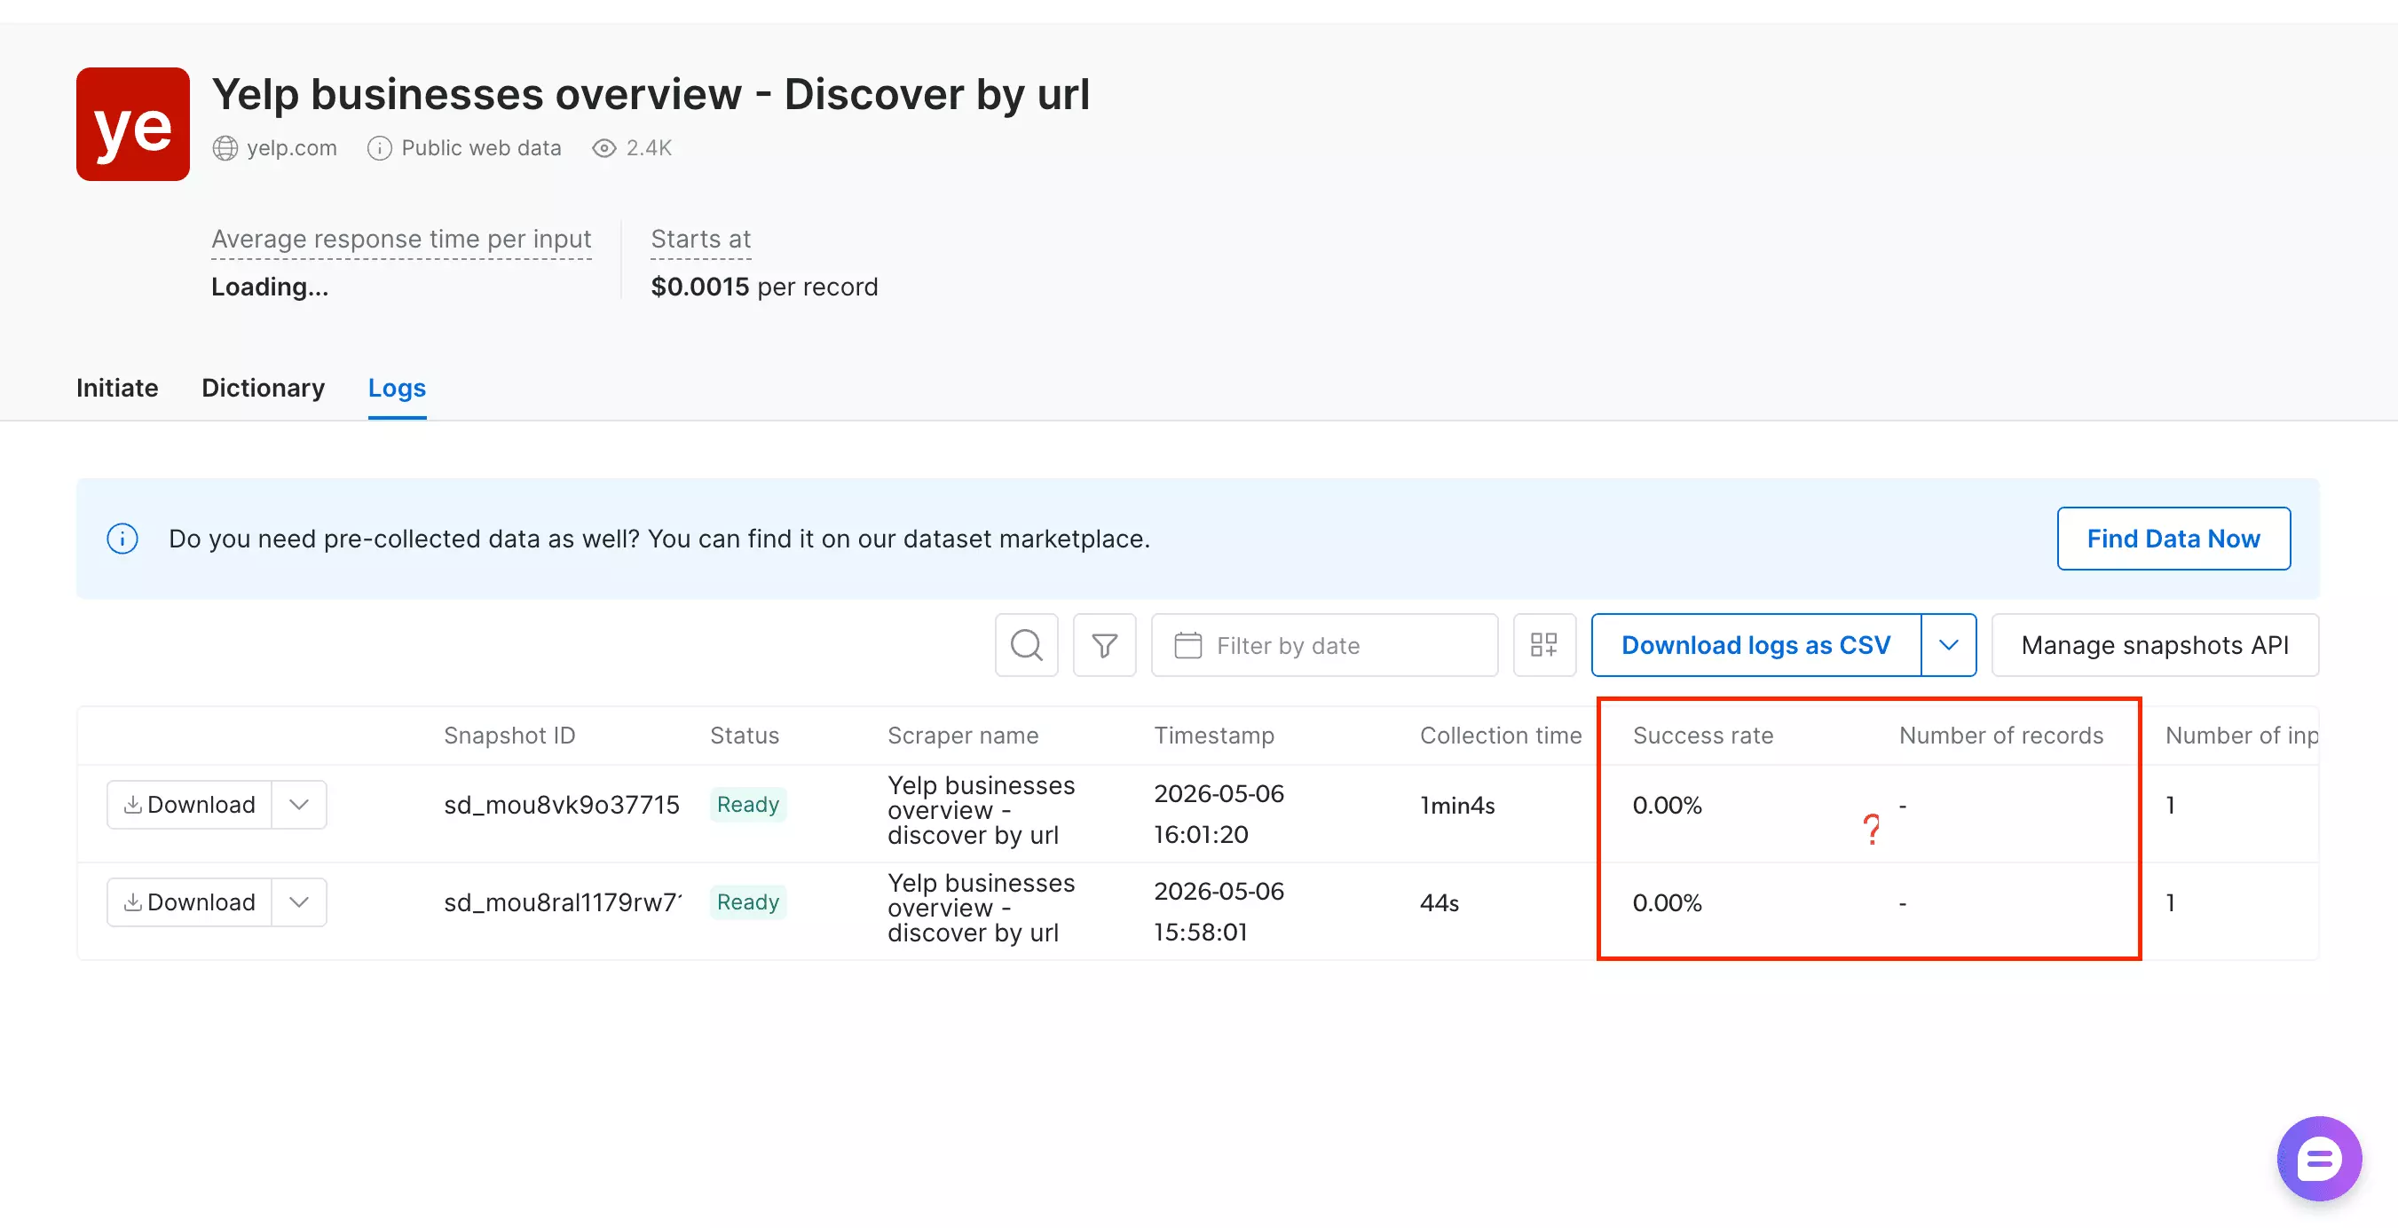The height and width of the screenshot is (1228, 2398).
Task: Click the scraper name in the 44s row
Action: 982,908
